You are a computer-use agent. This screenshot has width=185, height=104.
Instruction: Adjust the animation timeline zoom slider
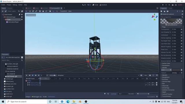[x=149, y=94]
